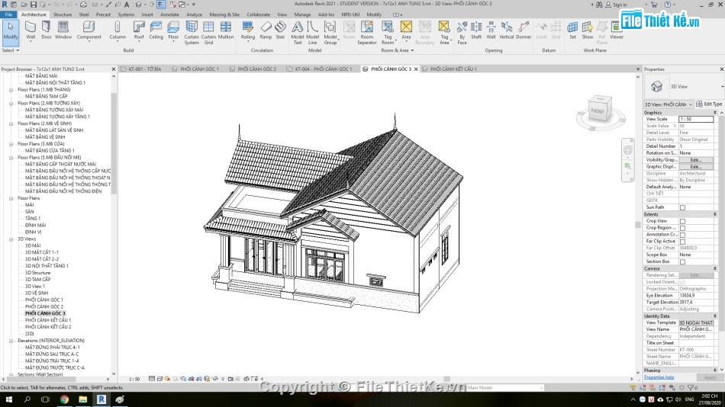Open the Annotate ribbon tab

(169, 14)
